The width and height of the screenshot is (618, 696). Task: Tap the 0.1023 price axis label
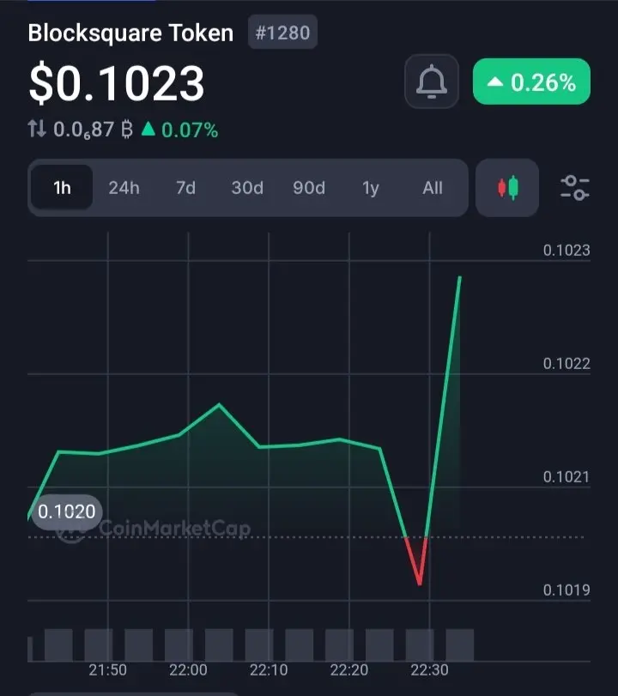[x=566, y=251]
